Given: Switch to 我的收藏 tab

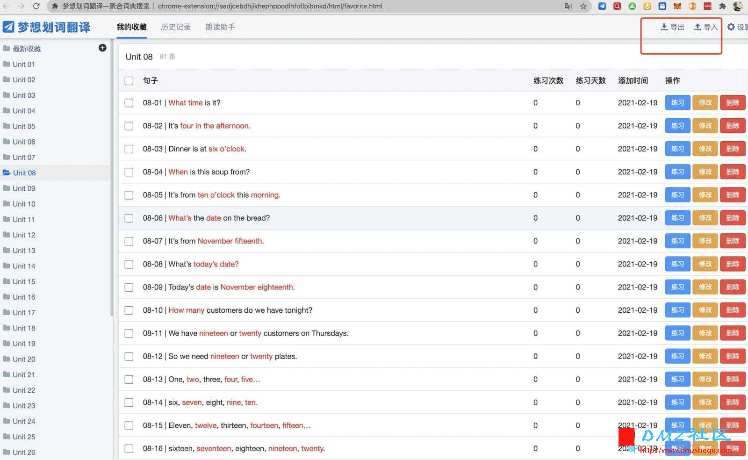Looking at the screenshot, I should [132, 27].
